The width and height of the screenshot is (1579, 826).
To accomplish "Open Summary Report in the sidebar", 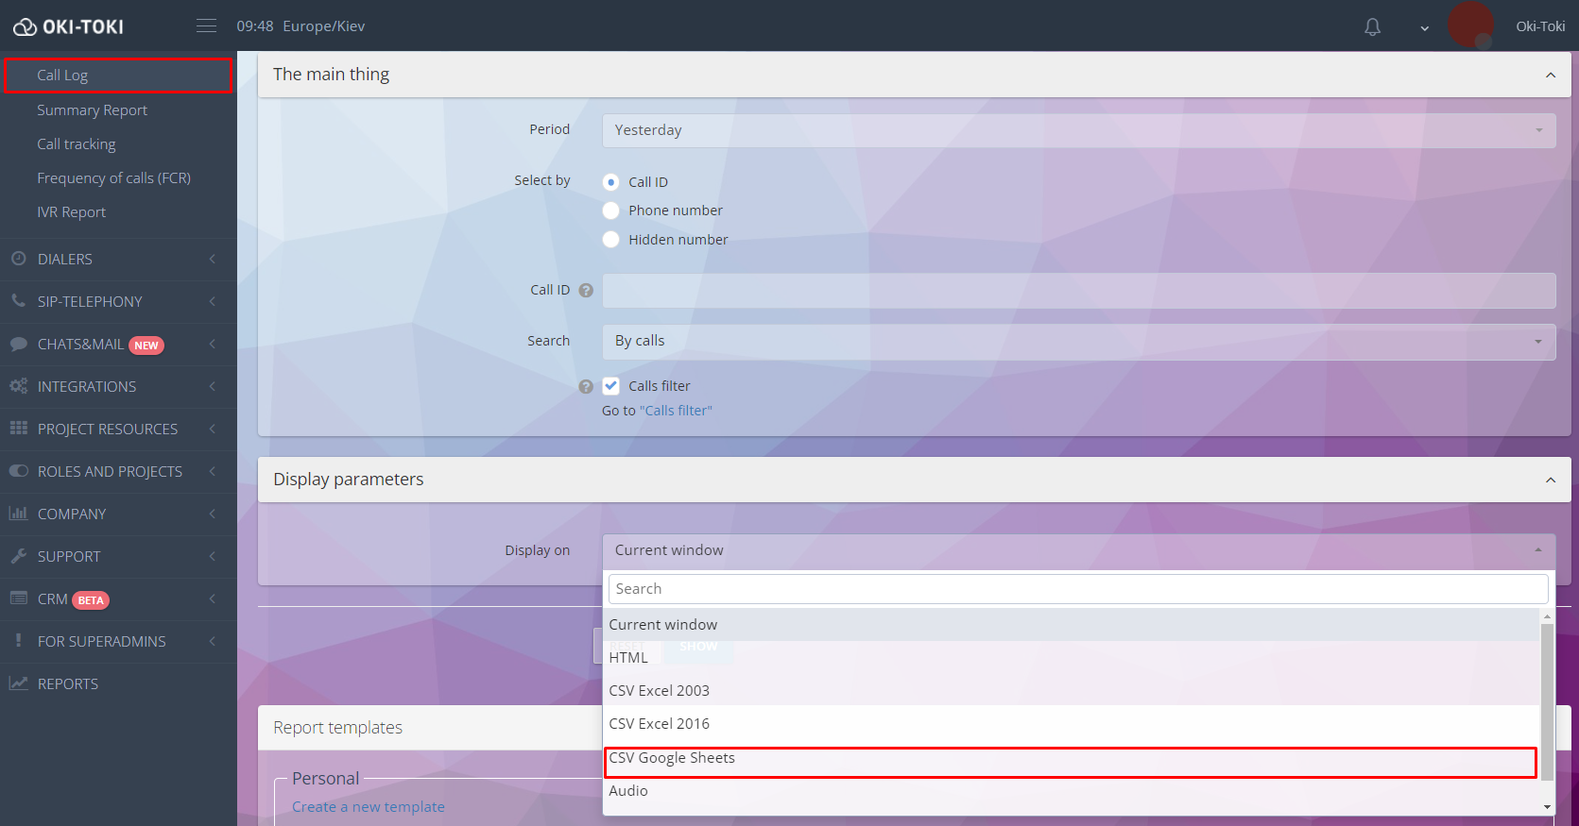I will pyautogui.click(x=93, y=110).
